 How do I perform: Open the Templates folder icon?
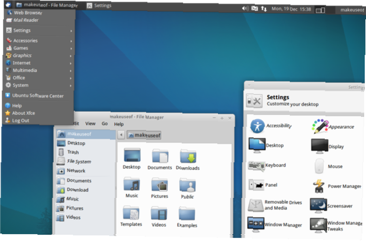point(131,212)
